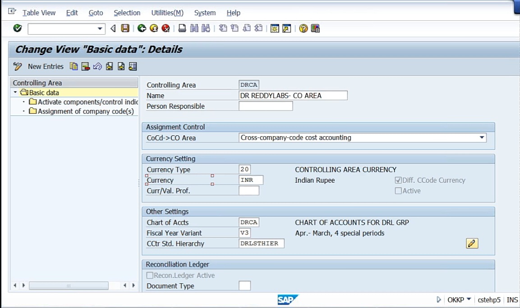Click the Delete entry icon

pos(86,67)
